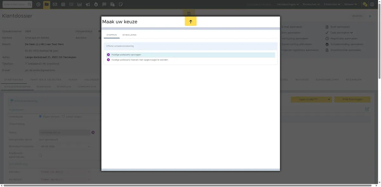Click the horizontal scrollbar at the bottom
The width and height of the screenshot is (381, 187).
click(187, 185)
